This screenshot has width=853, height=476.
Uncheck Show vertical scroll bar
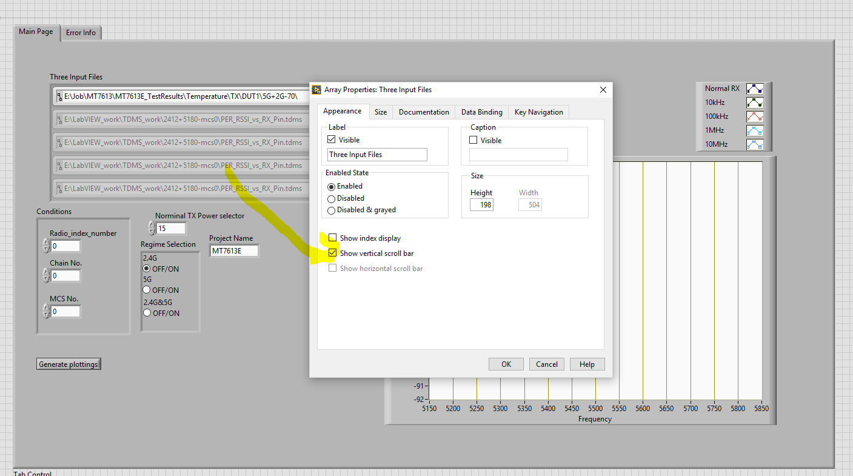(x=332, y=253)
